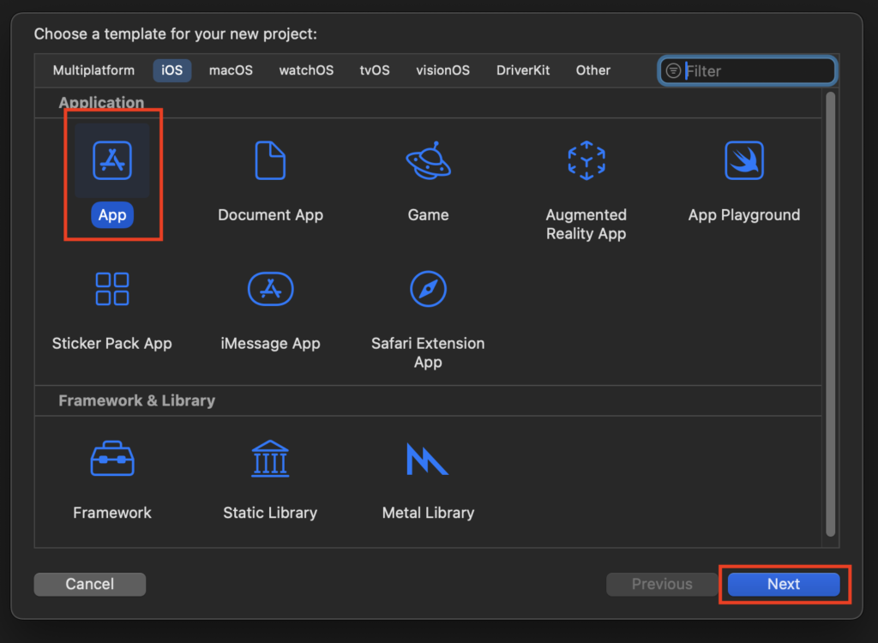Click the App Playground label
The image size is (878, 643).
[x=744, y=215]
